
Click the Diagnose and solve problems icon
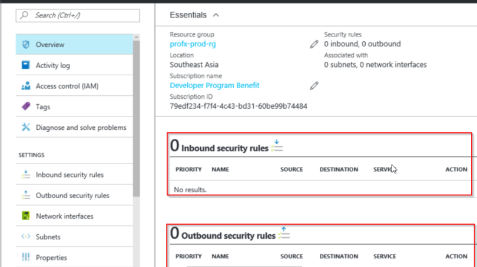click(25, 128)
